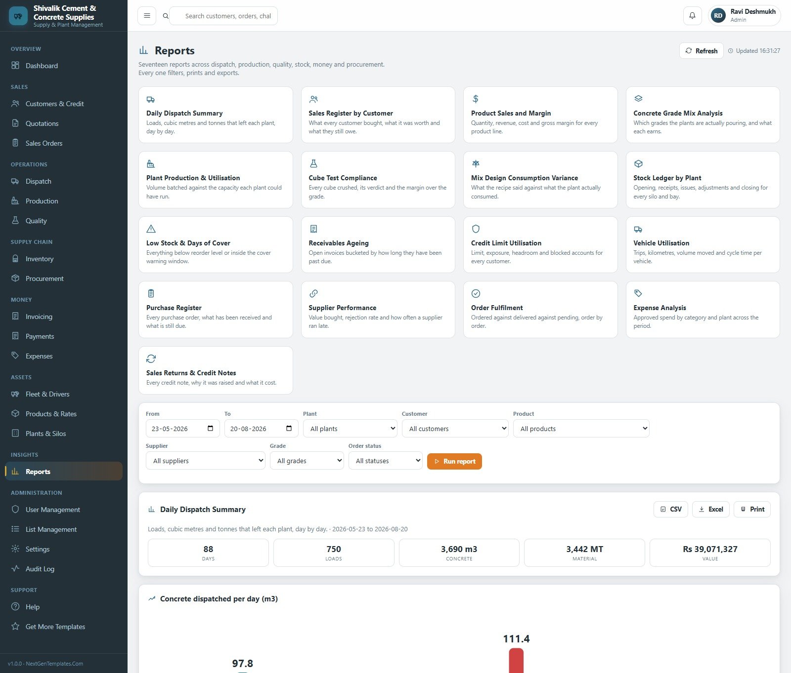The width and height of the screenshot is (791, 673).
Task: Click the Supplier Performance link icon
Action: click(x=313, y=294)
